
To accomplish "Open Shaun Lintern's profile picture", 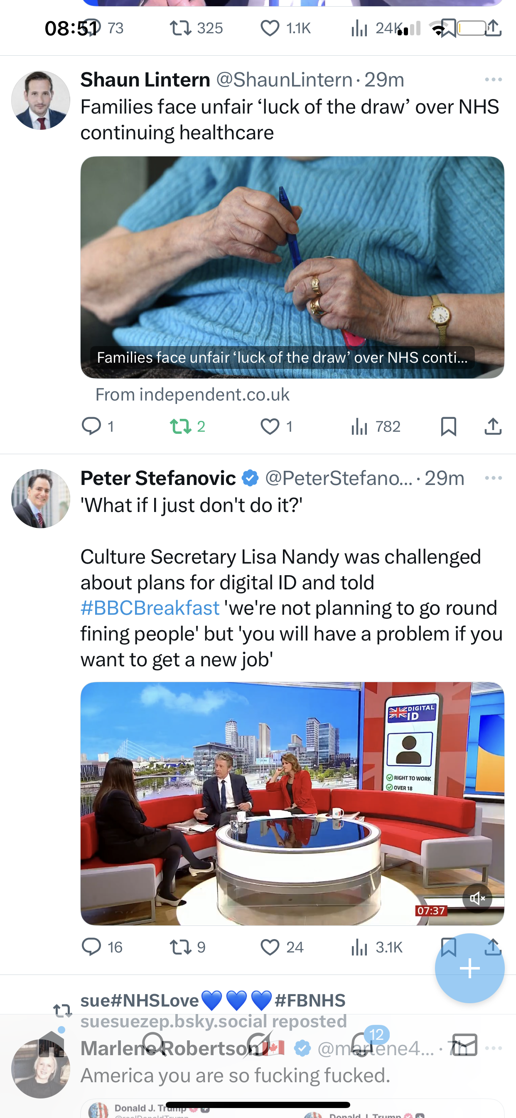I will pos(41,100).
